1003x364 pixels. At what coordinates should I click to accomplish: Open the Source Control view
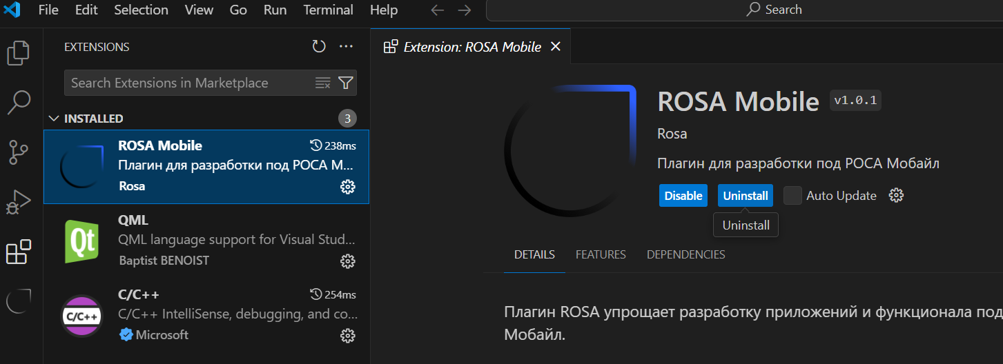point(19,152)
